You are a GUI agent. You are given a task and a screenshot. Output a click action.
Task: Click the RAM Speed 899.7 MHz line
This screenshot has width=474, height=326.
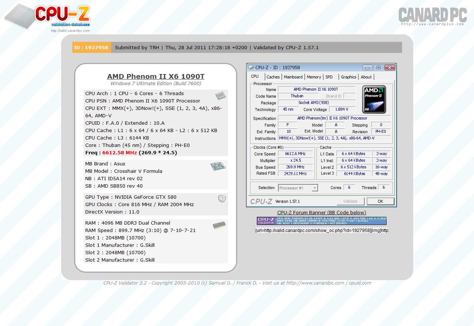tap(140, 230)
